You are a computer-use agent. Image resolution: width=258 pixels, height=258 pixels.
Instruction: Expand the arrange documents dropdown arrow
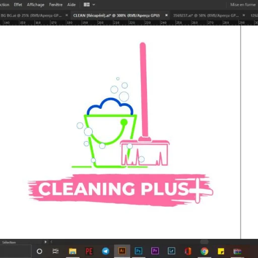point(94,5)
